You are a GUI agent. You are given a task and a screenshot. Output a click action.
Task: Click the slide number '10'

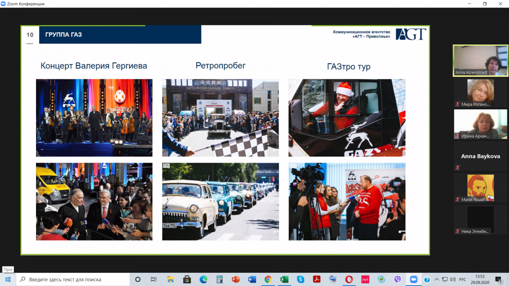click(x=30, y=35)
